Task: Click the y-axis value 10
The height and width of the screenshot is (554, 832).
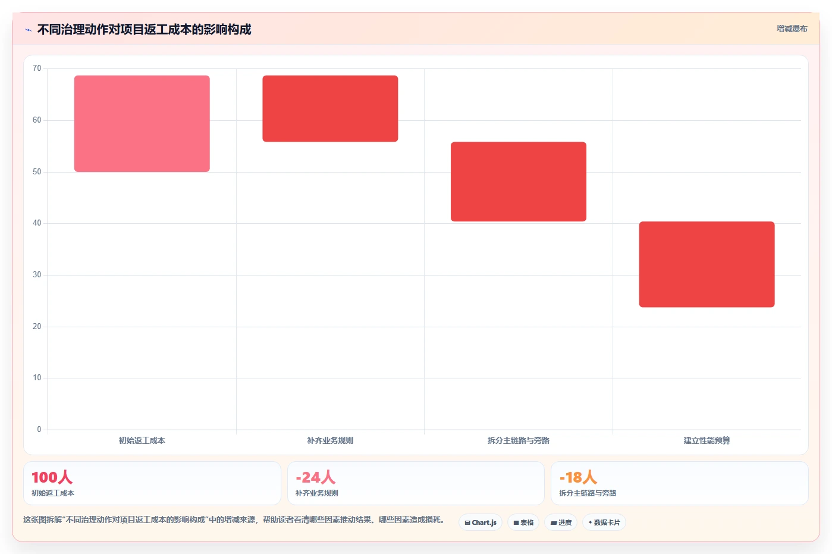Action: (x=37, y=378)
